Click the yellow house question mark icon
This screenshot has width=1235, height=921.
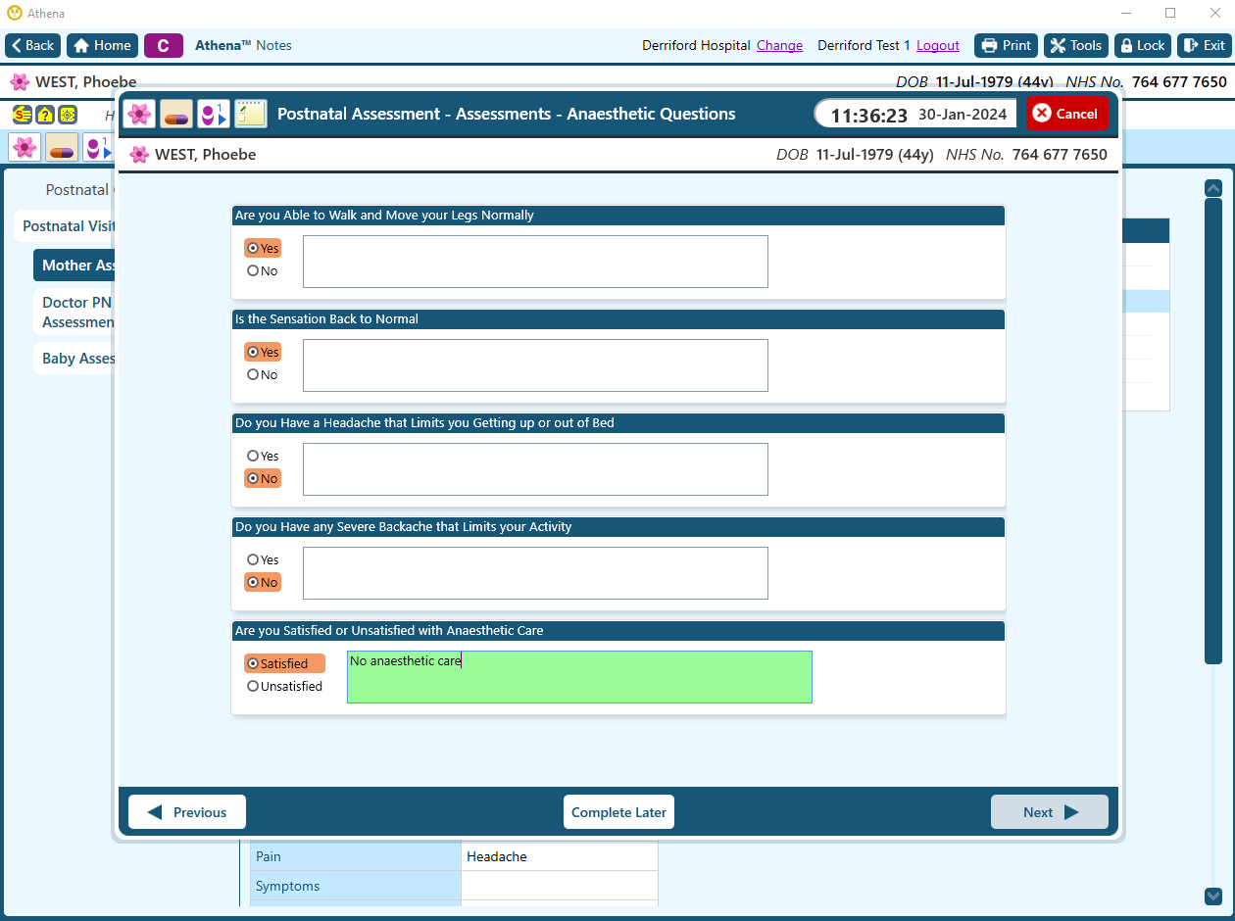[44, 115]
